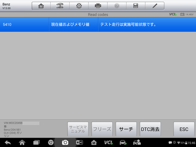
Task: Open the settings gear in the top toolbar
Action: 79,6
